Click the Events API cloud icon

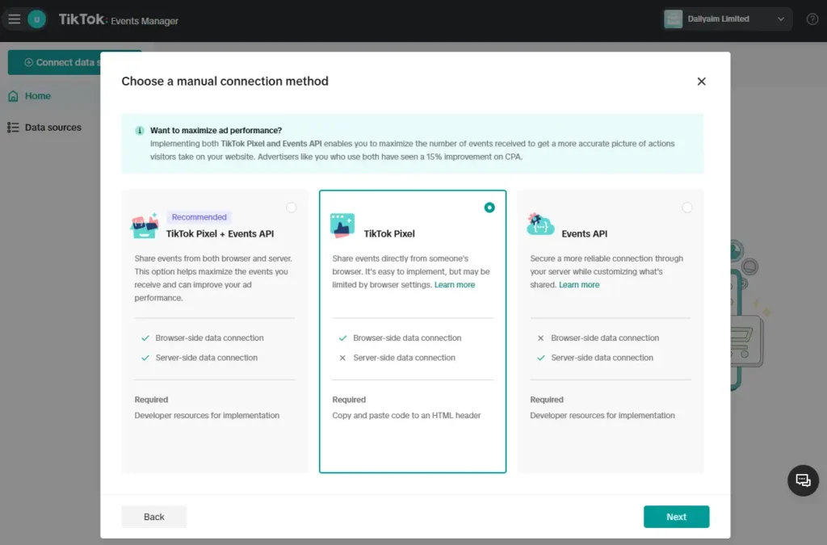pyautogui.click(x=540, y=224)
